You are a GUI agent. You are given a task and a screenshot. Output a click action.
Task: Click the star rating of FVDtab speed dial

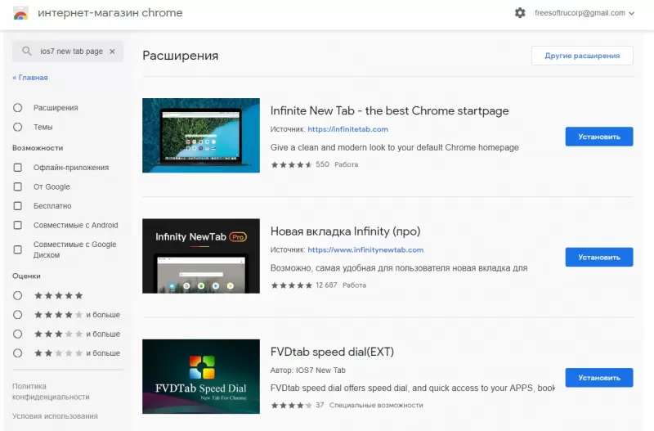(x=291, y=405)
